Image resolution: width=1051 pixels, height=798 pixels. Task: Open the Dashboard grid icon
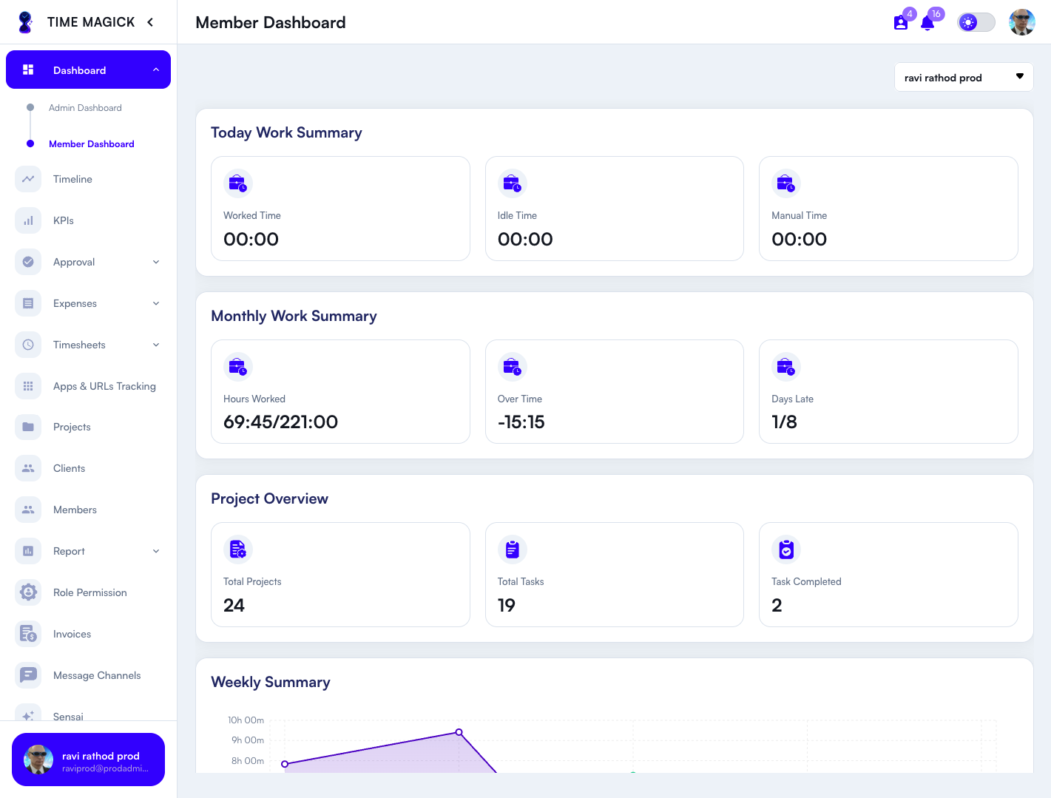coord(28,70)
